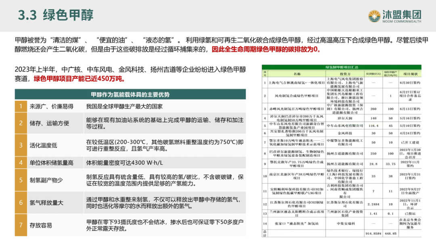Screen dimensions: 436x245
Task: Click status cell "6月30日签约"
Action: coord(410,83)
